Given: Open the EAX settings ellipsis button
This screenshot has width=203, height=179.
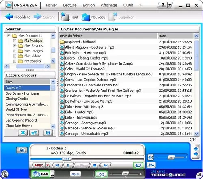Looking at the screenshot, I should click(x=52, y=174).
